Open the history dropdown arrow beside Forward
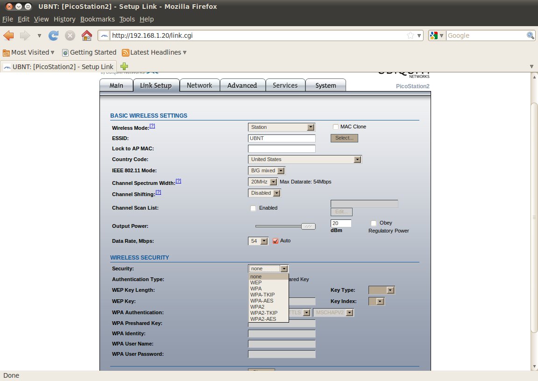The height and width of the screenshot is (381, 538). 39,35
